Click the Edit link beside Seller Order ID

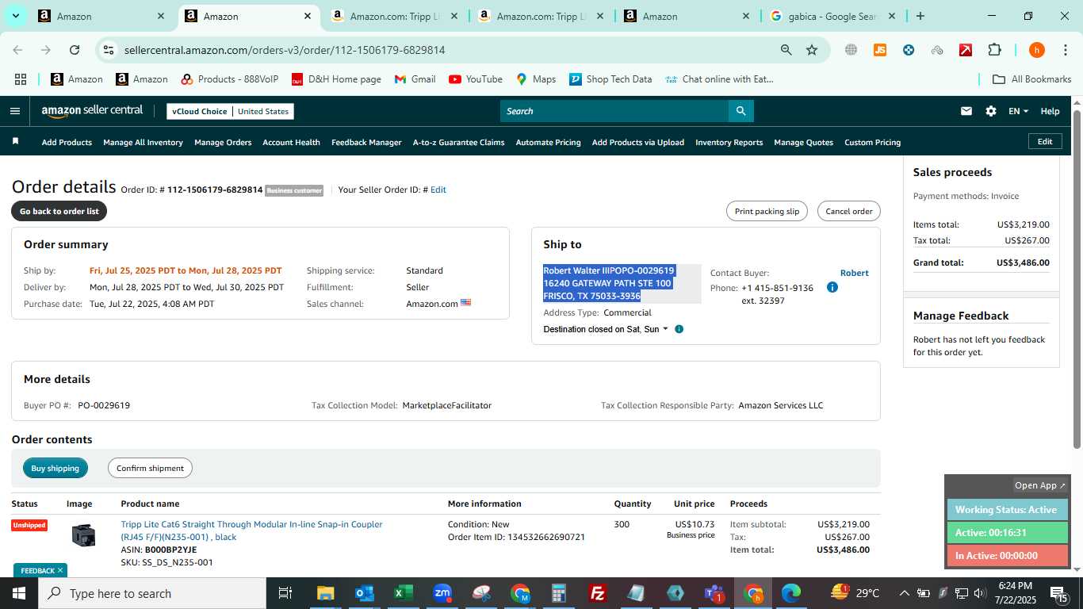[x=438, y=190]
